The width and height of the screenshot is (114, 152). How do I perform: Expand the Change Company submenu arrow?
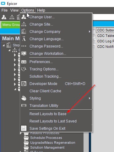coord(90,32)
